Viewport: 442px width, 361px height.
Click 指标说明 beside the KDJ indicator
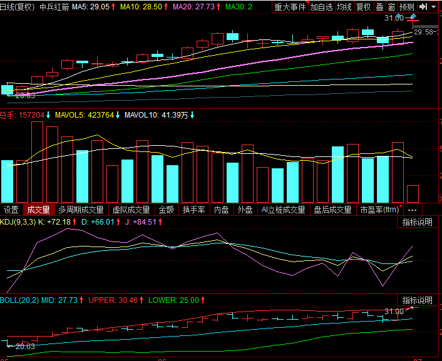point(417,222)
